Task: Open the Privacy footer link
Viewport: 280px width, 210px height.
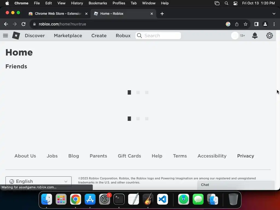Action: click(246, 156)
